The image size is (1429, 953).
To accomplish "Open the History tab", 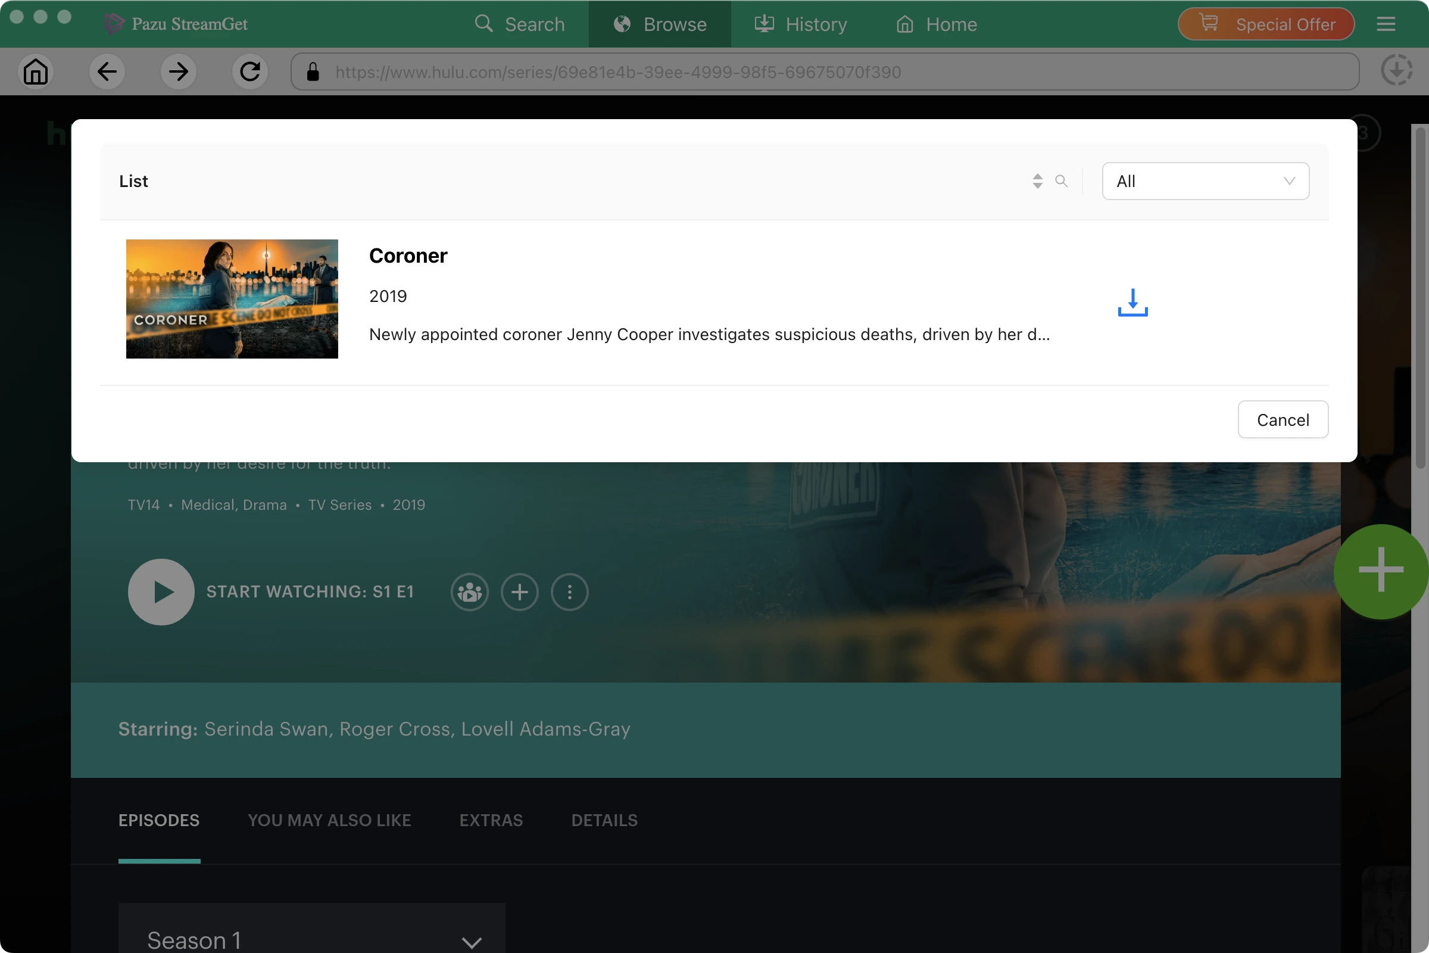I will (x=801, y=24).
